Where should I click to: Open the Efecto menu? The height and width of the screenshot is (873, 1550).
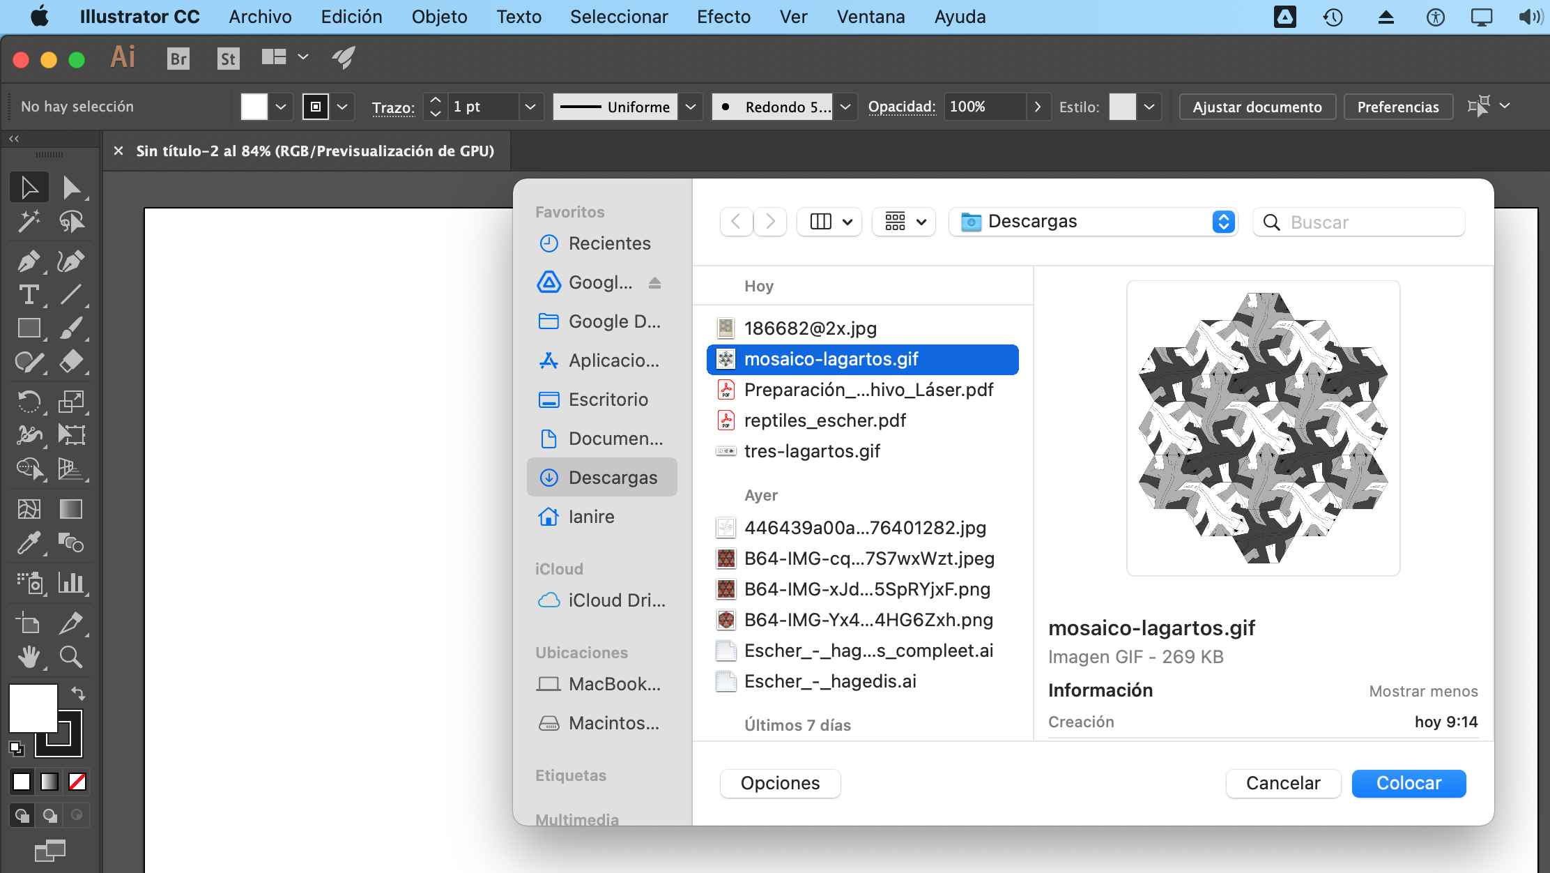[x=723, y=17]
